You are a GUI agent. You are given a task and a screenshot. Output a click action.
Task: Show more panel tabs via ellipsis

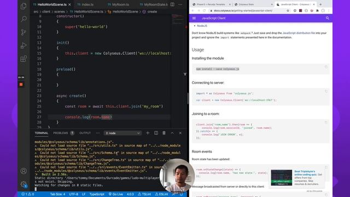(98, 133)
